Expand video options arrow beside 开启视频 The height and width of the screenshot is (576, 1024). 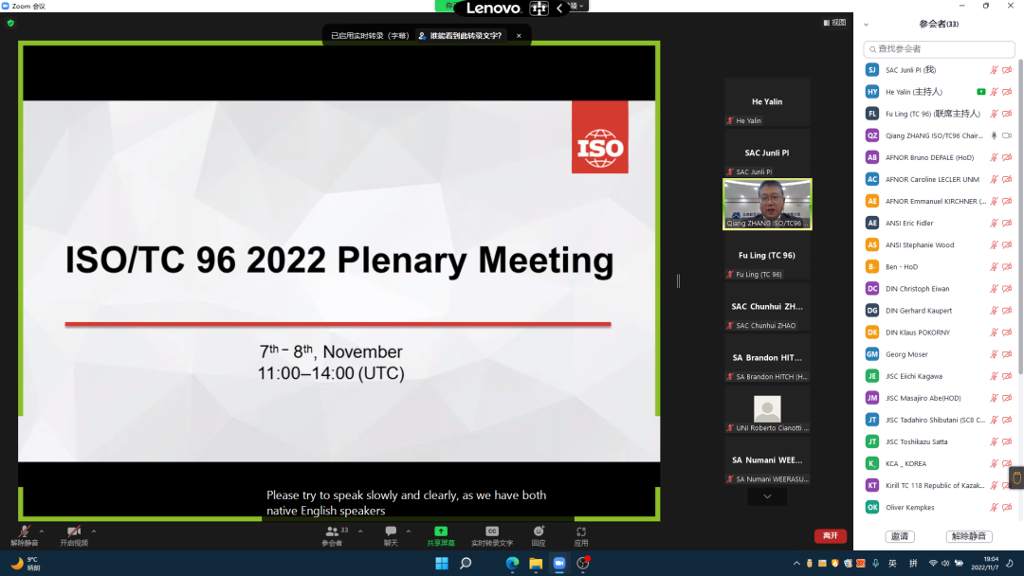coord(93,531)
